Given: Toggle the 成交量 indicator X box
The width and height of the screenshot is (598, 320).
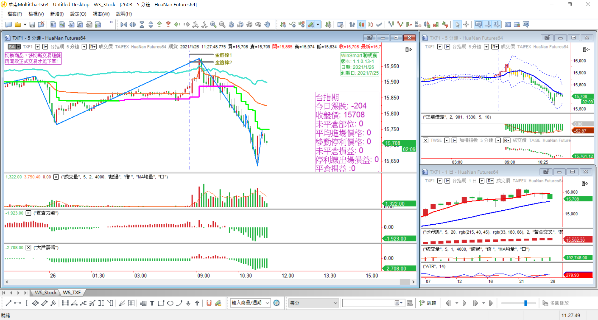Looking at the screenshot, I should [x=56, y=177].
